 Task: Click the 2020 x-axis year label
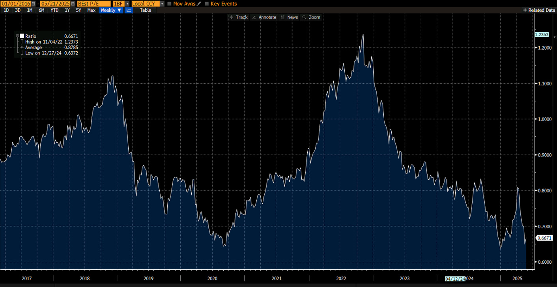213,279
